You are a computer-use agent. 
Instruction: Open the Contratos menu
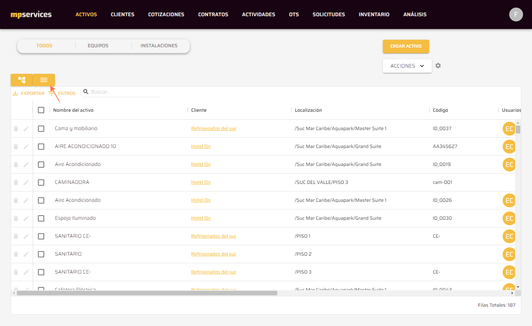pyautogui.click(x=213, y=14)
